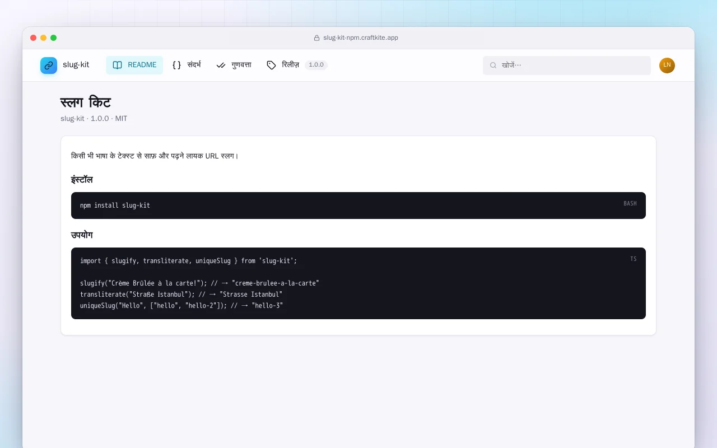Open the LN user avatar
Screen dimensions: 717x448
coord(667,66)
